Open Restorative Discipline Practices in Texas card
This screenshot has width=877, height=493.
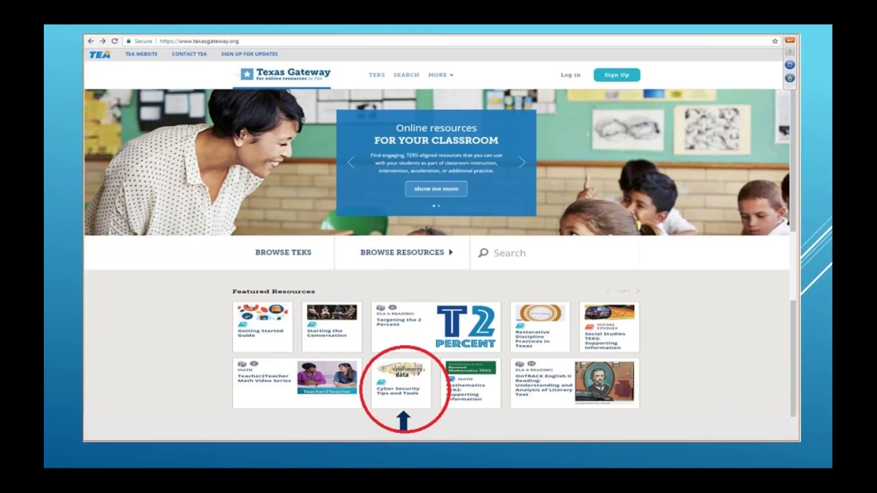tap(540, 327)
